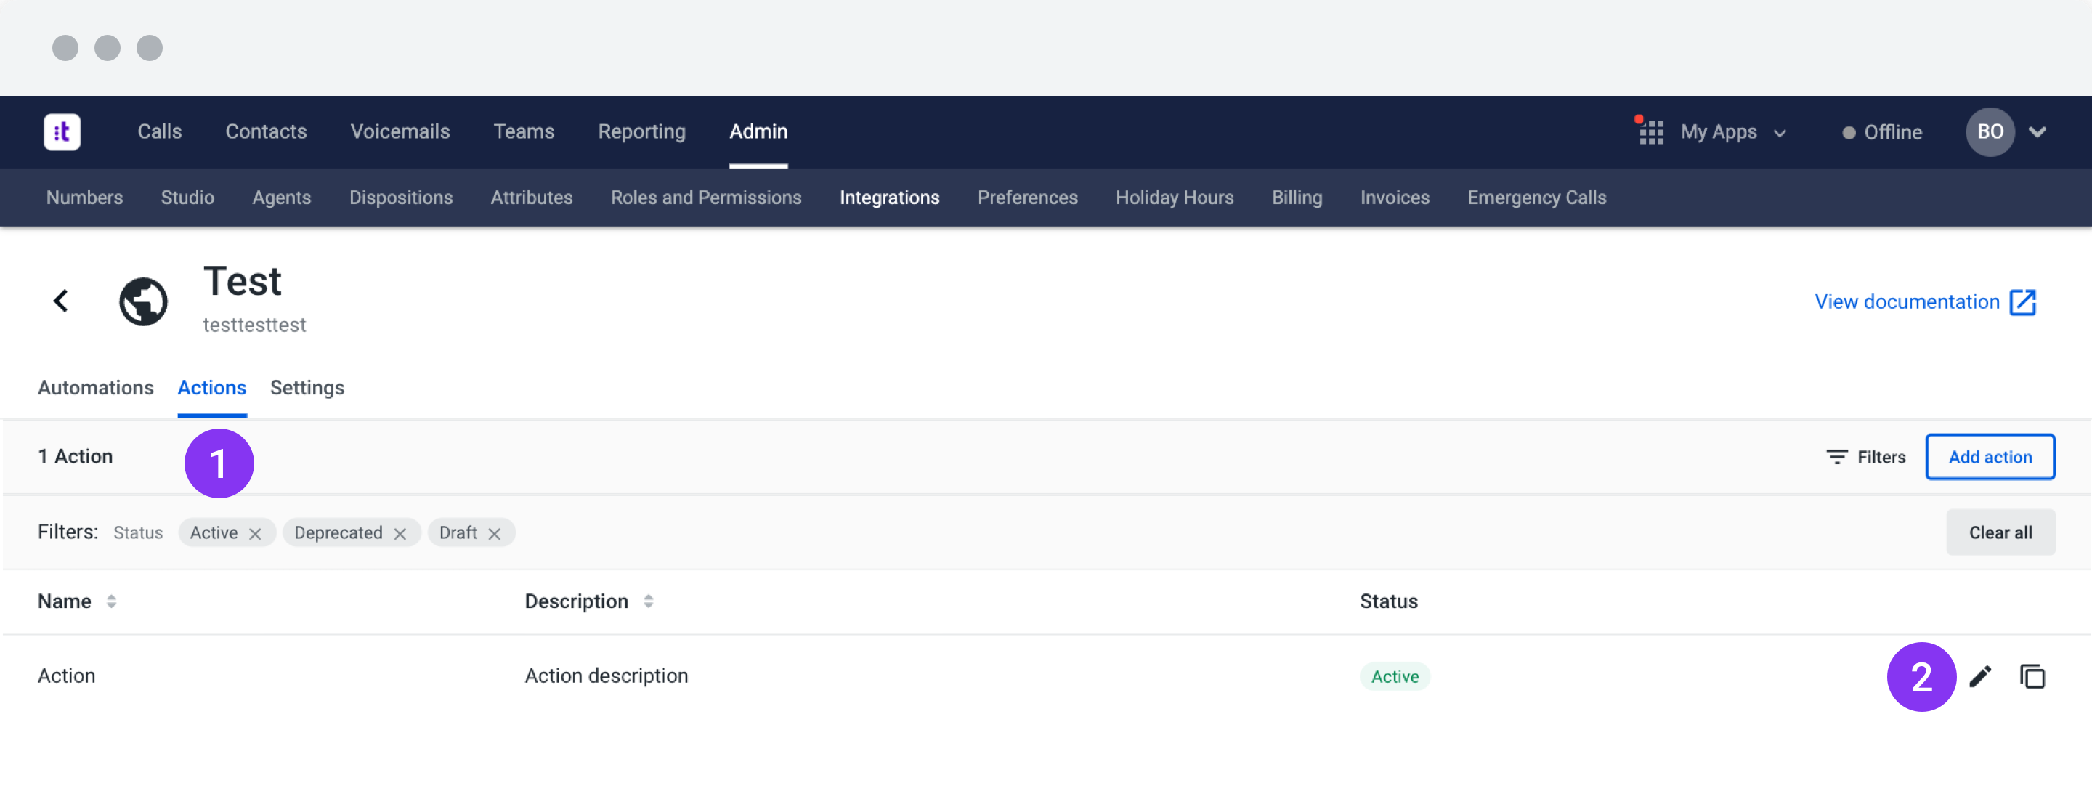
Task: Expand the My Apps dropdown
Action: click(1734, 132)
